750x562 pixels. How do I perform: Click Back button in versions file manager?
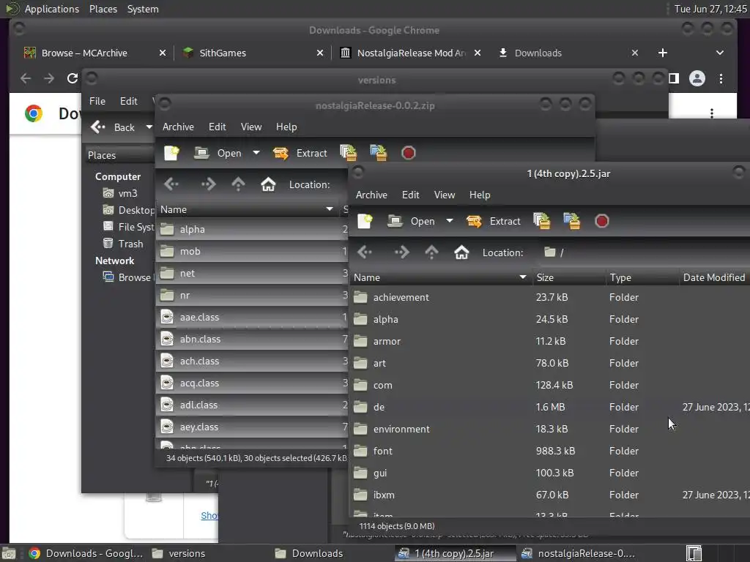pyautogui.click(x=114, y=127)
